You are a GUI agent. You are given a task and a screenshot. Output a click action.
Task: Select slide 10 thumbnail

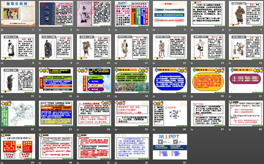[94, 47]
